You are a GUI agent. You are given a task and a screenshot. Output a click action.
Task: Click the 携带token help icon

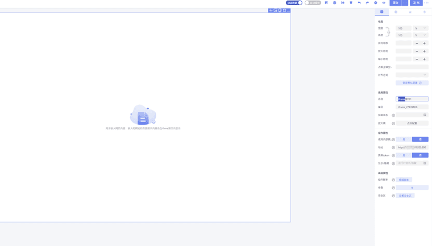point(393,155)
